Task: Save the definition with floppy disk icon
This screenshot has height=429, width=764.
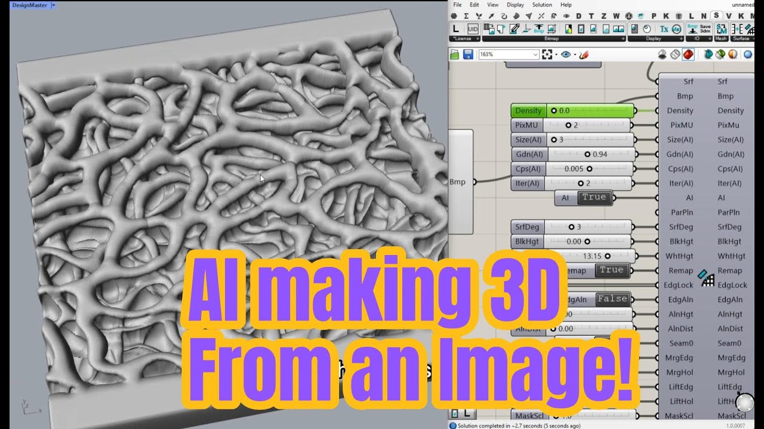Action: point(468,54)
